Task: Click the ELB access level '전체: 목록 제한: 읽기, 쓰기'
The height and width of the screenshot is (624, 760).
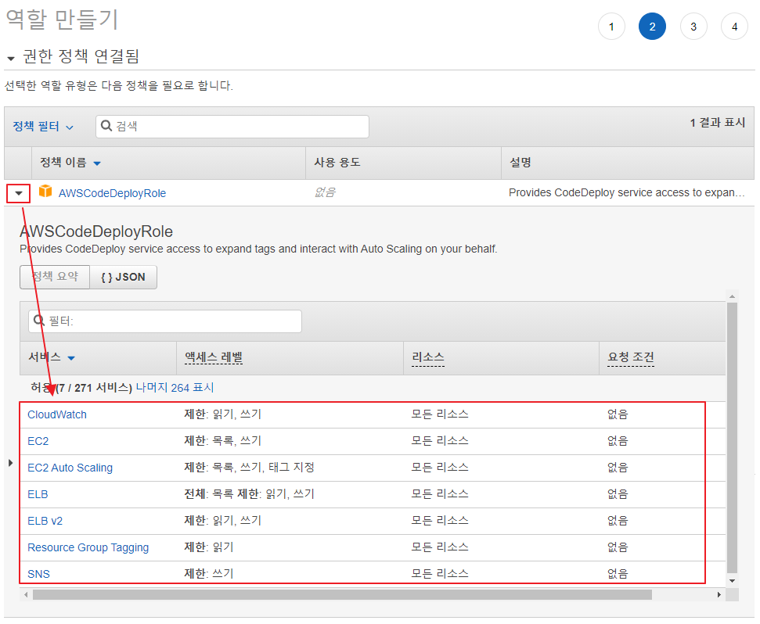Action: click(x=249, y=493)
